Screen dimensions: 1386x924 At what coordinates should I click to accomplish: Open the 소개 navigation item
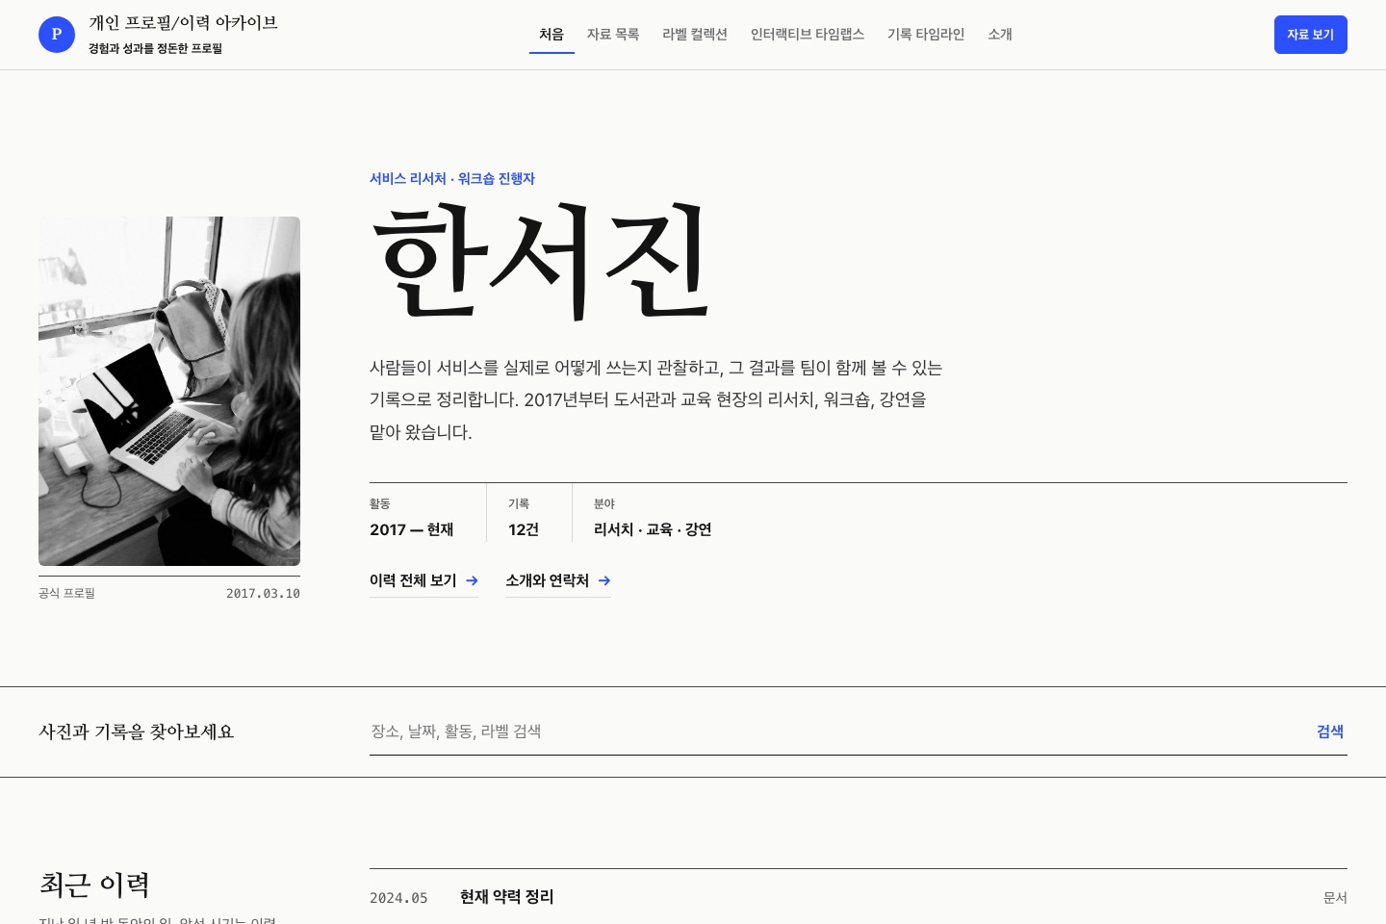[x=1000, y=35]
